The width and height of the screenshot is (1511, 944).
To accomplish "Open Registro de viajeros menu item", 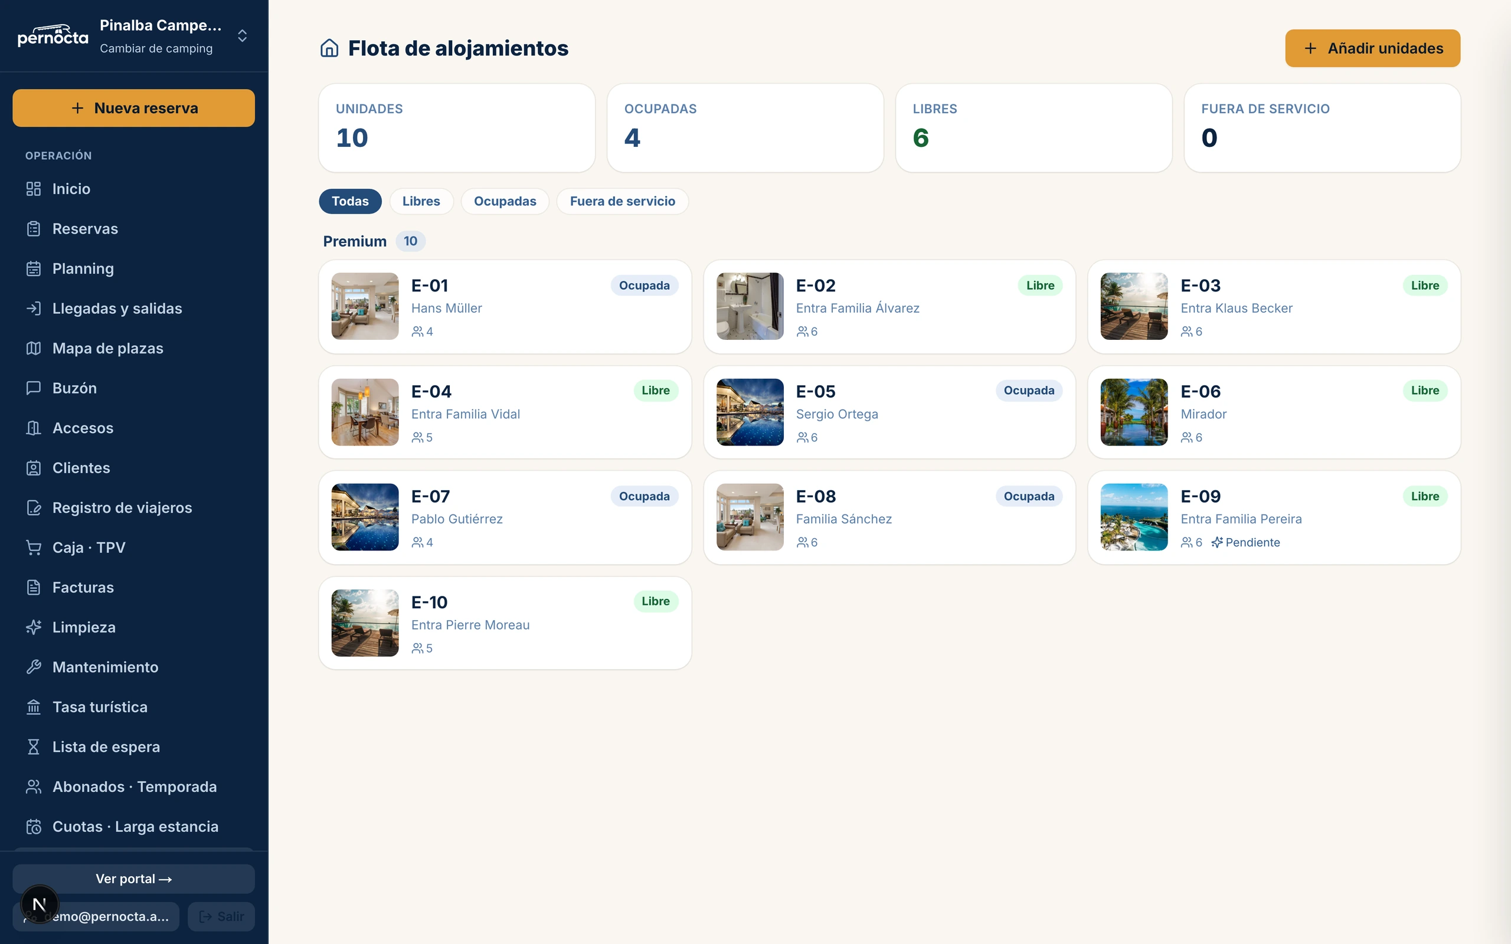I will tap(133, 507).
